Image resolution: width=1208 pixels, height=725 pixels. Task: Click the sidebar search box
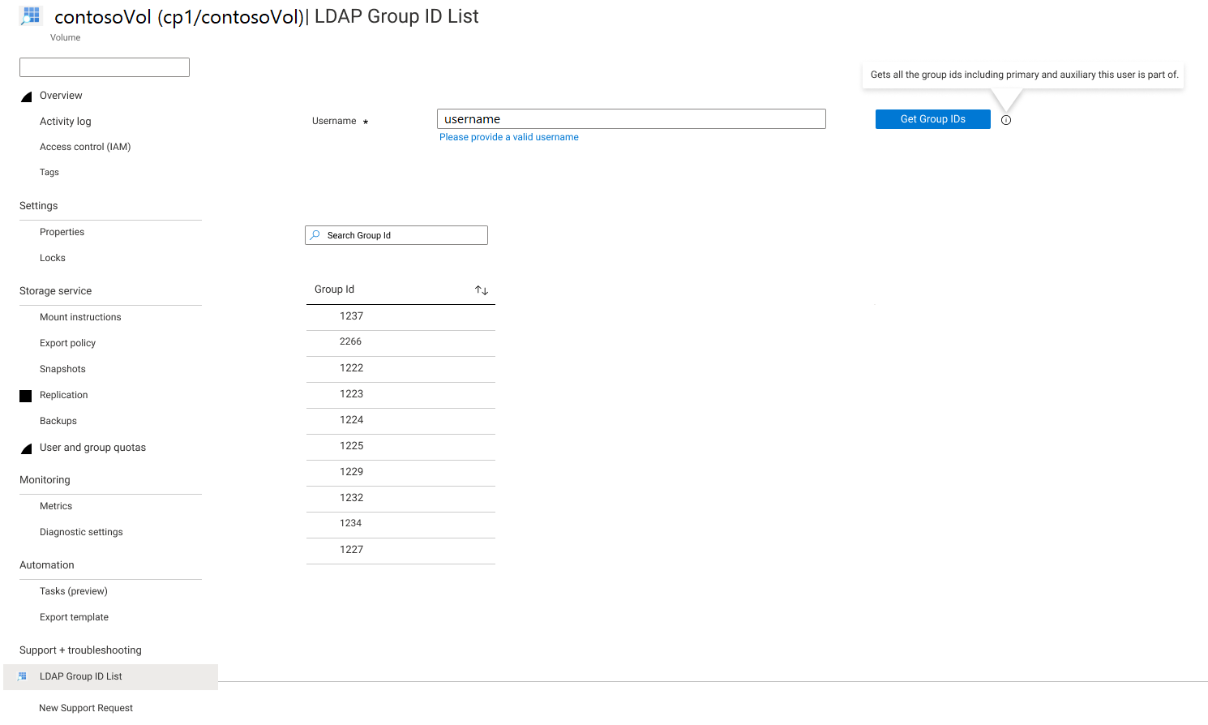point(105,67)
